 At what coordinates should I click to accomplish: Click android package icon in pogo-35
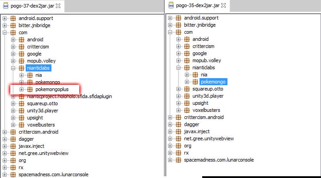click(x=187, y=39)
